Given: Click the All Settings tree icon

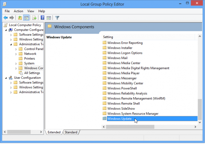Looking at the screenshot, I should [21, 73].
